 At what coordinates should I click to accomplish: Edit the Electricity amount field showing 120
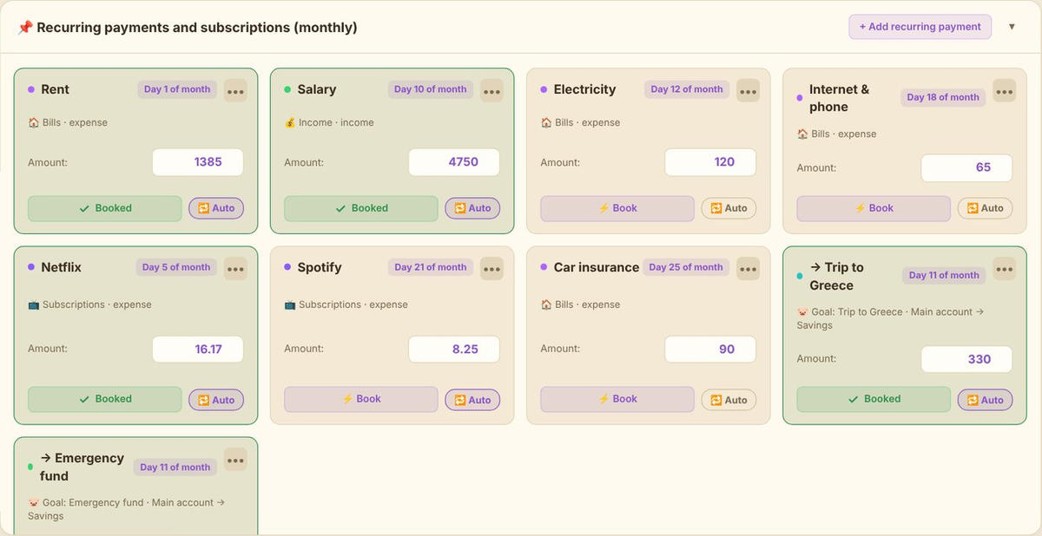[x=710, y=162]
